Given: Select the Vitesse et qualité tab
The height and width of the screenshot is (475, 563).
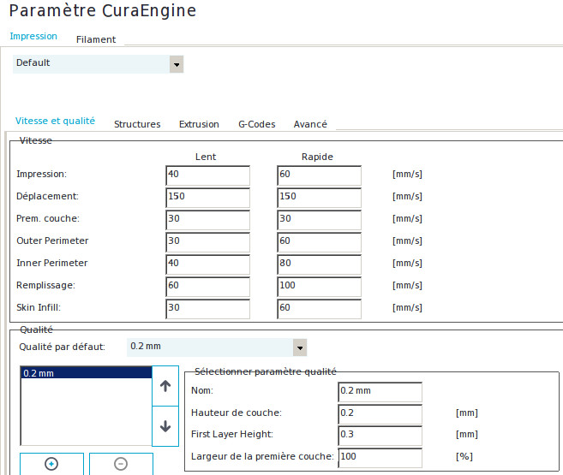Looking at the screenshot, I should [x=55, y=121].
